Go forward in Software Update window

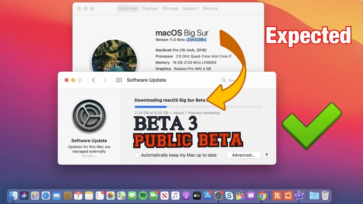105,80
